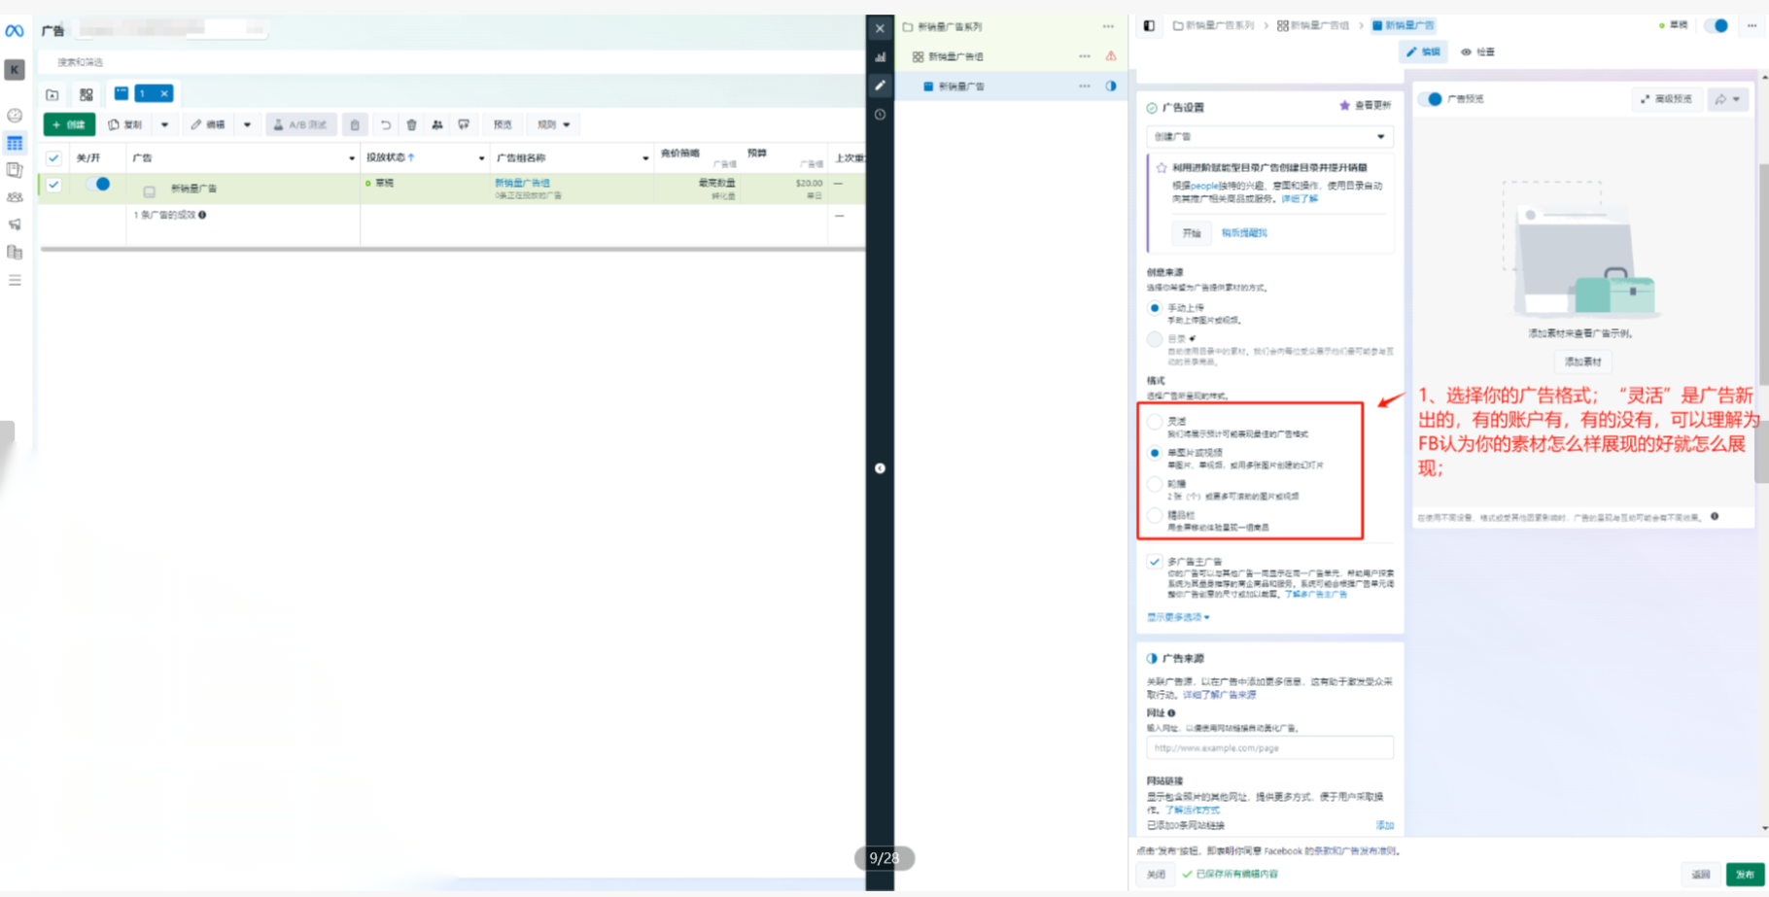The width and height of the screenshot is (1769, 897).
Task: Open the hamburger all-tools menu in sidebar
Action: point(15,280)
